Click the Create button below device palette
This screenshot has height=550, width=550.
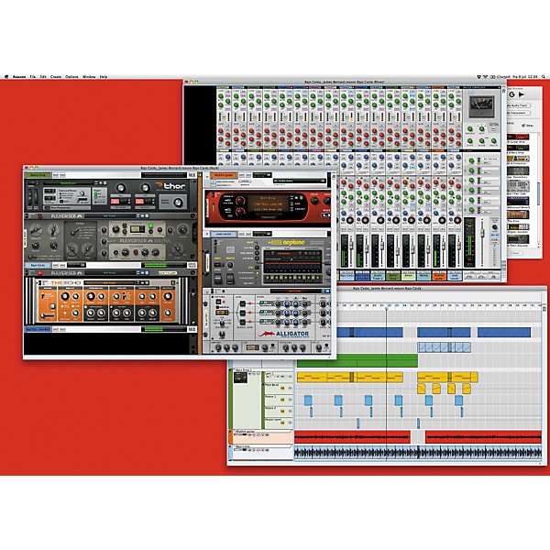point(514,253)
